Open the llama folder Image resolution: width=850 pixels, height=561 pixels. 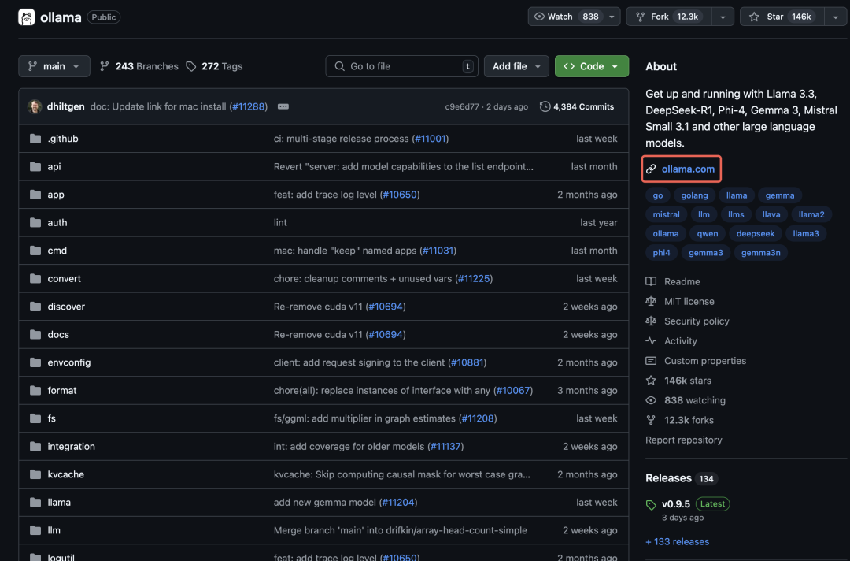click(x=59, y=503)
